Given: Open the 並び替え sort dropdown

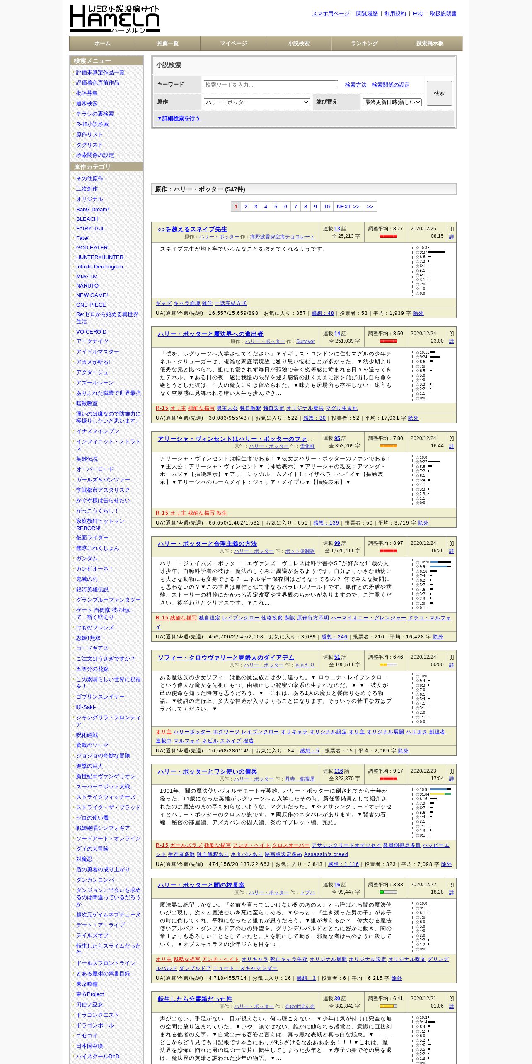Looking at the screenshot, I should point(392,102).
